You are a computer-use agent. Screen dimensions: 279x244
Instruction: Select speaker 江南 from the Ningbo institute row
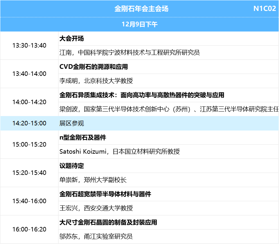tap(130, 53)
